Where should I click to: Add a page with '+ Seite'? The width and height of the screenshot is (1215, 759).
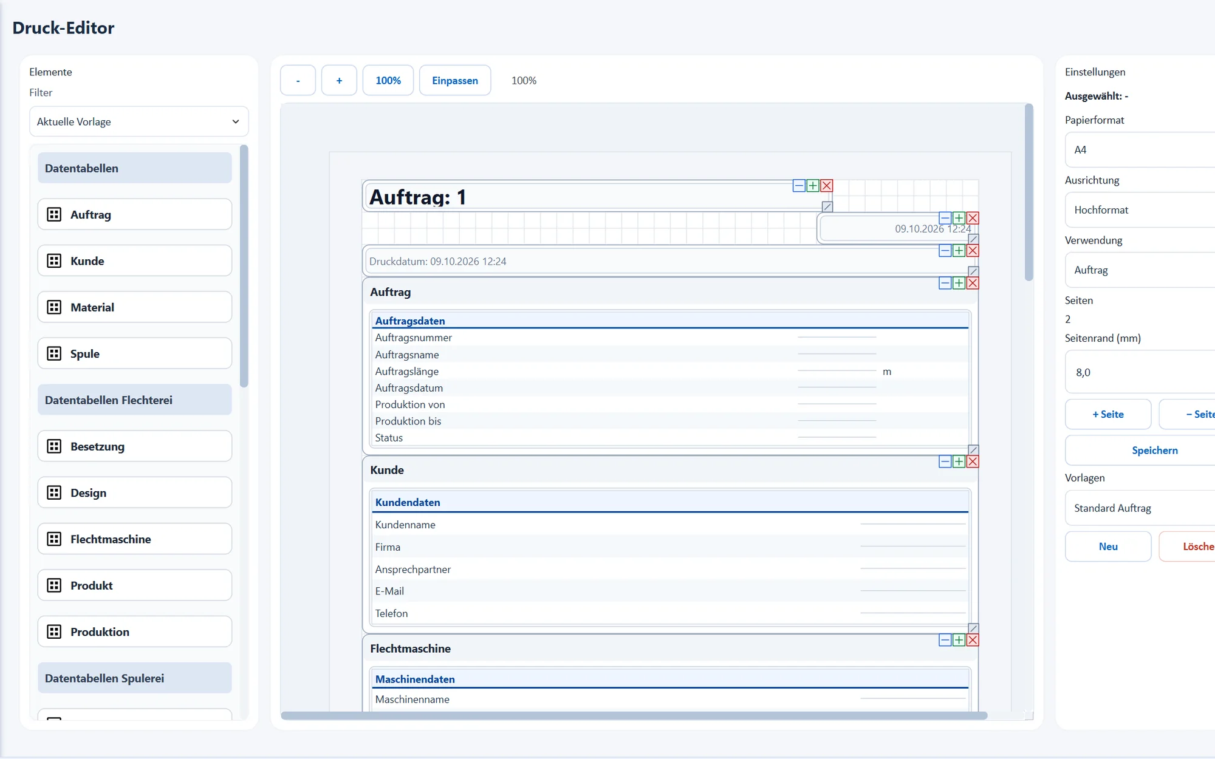click(1108, 414)
